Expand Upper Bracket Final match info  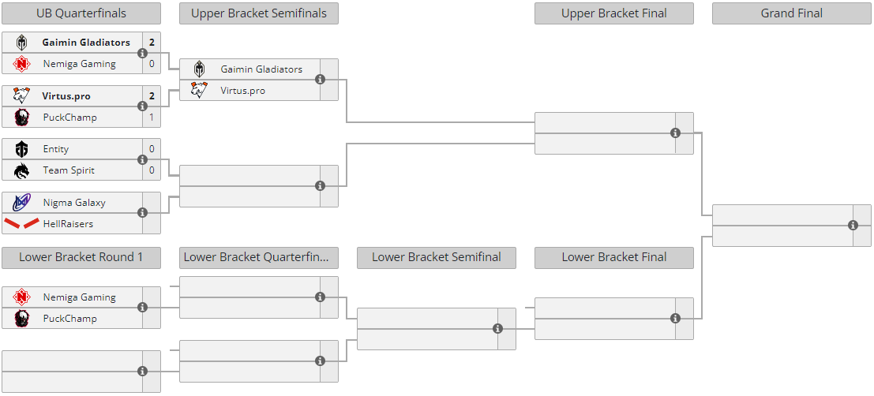(675, 133)
